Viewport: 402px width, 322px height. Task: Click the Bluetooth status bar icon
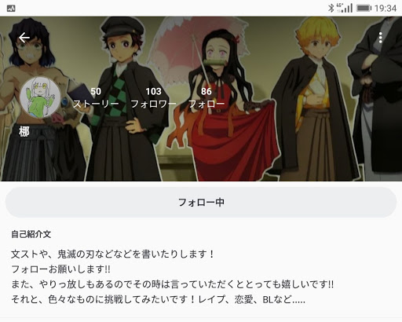point(331,8)
